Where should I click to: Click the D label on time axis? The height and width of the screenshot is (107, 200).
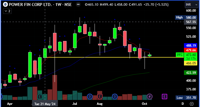point(183,103)
